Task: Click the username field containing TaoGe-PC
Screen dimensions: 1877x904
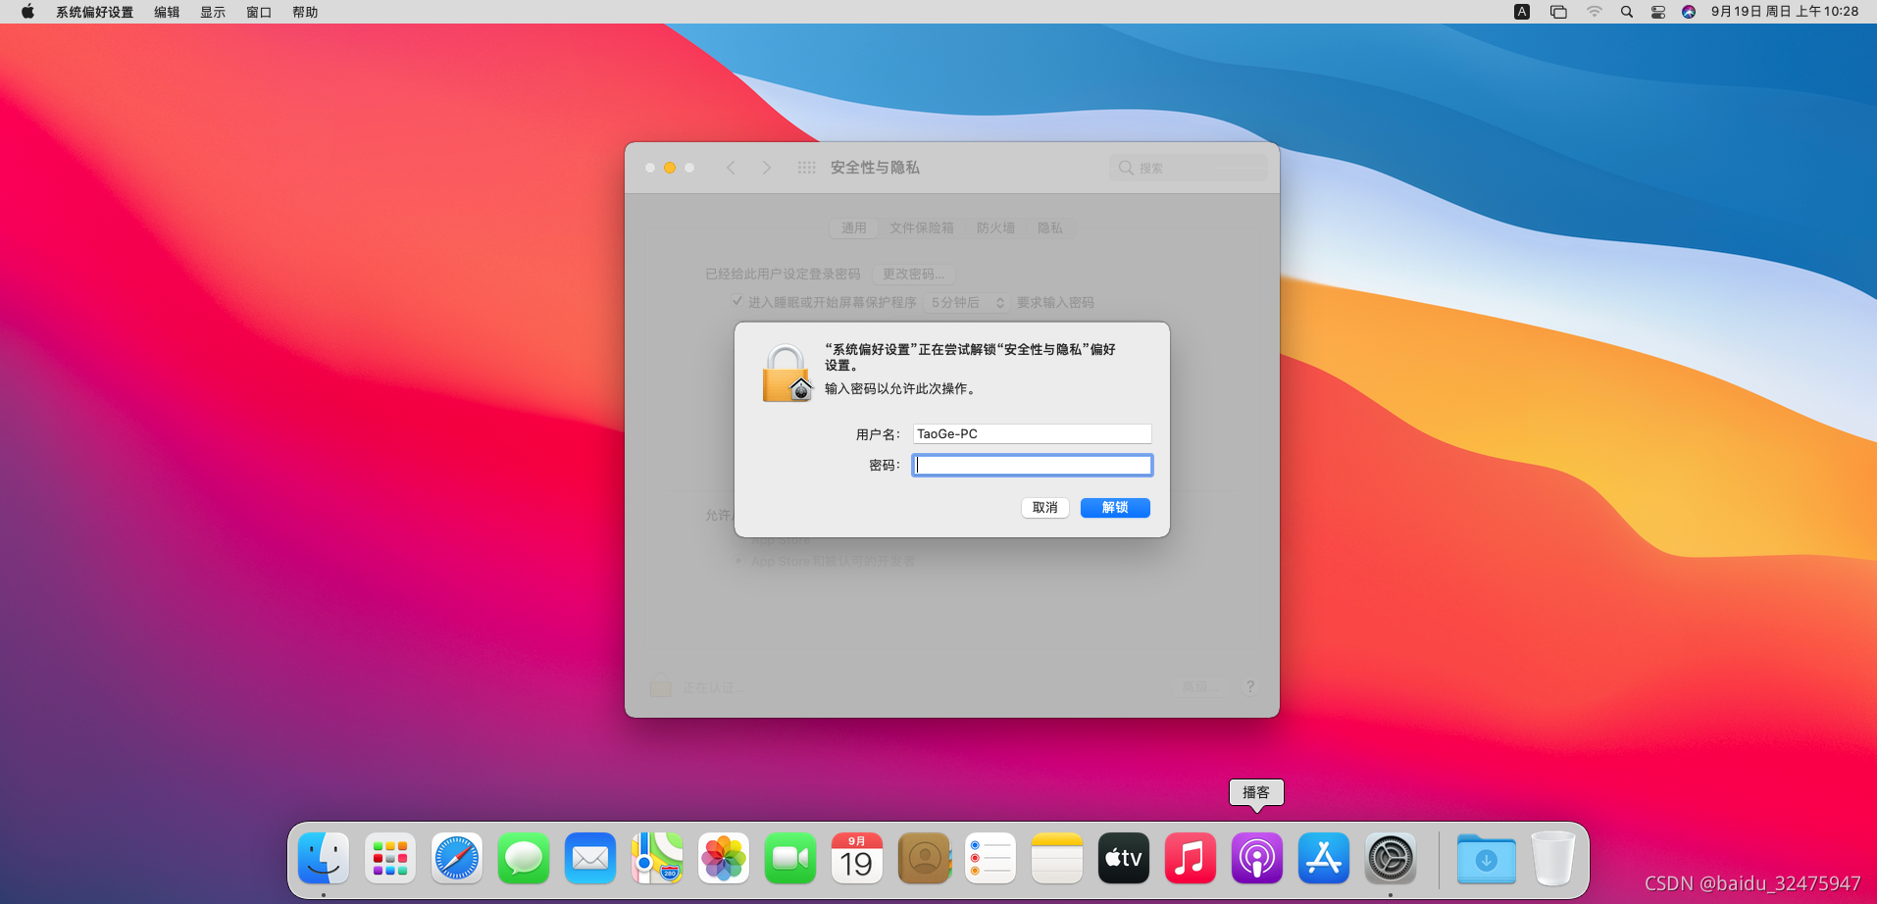Action: (1032, 433)
